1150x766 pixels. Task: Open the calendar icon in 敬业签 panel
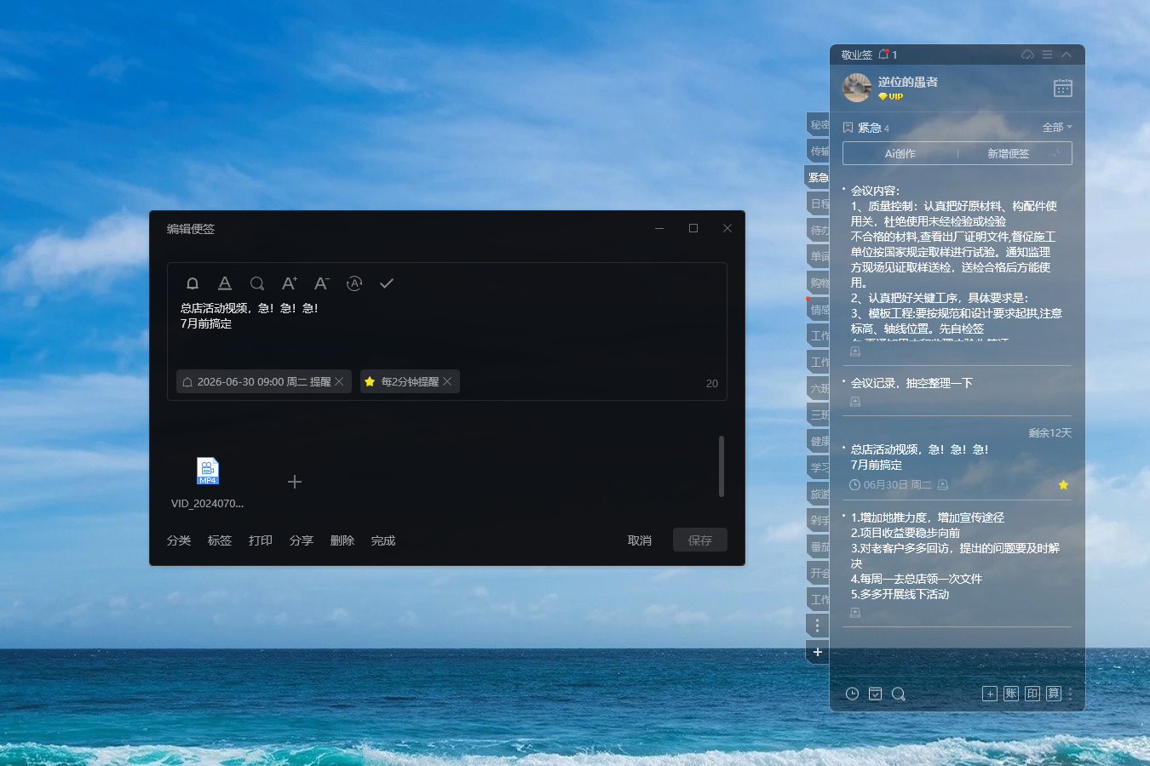click(1063, 88)
